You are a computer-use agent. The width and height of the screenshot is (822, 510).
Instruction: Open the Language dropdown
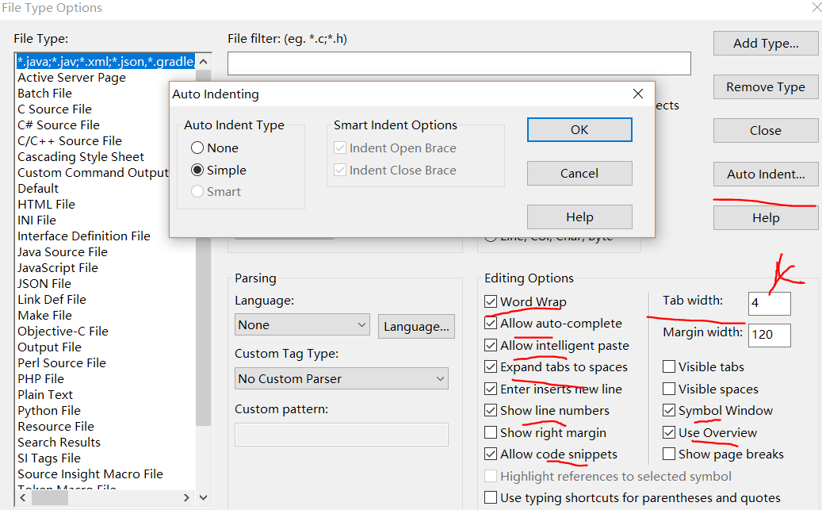[302, 325]
